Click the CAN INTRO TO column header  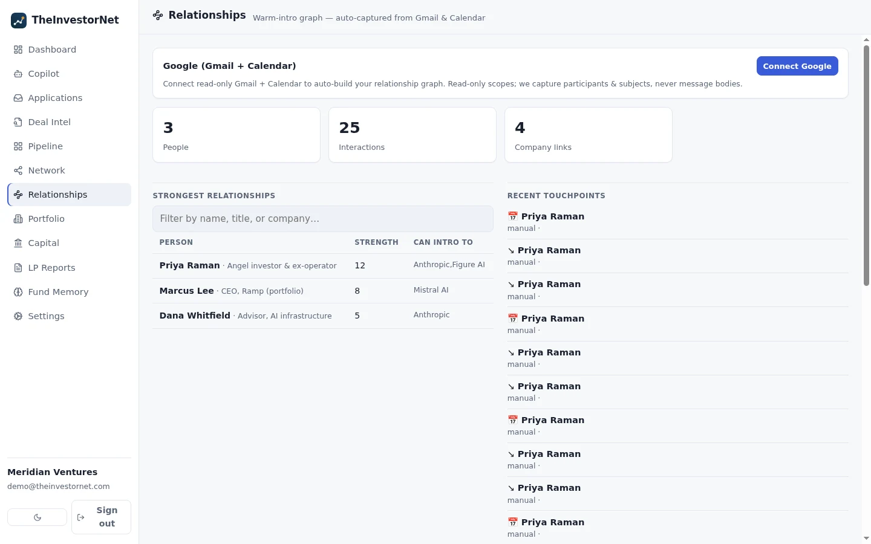click(443, 242)
